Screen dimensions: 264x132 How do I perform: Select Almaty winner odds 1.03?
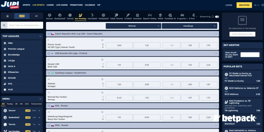[147, 98]
